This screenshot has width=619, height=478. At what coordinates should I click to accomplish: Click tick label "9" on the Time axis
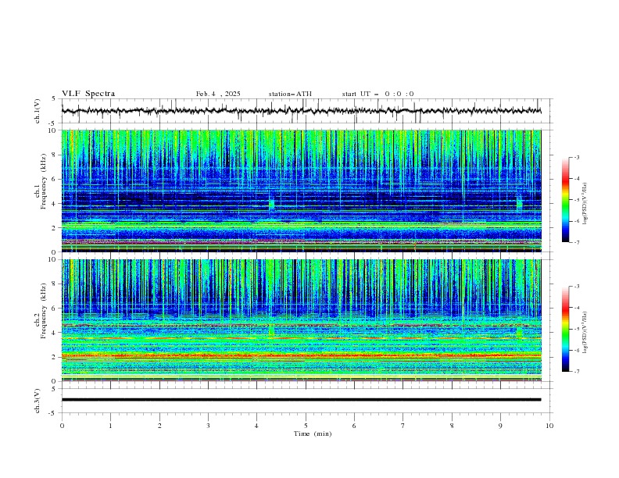500,426
